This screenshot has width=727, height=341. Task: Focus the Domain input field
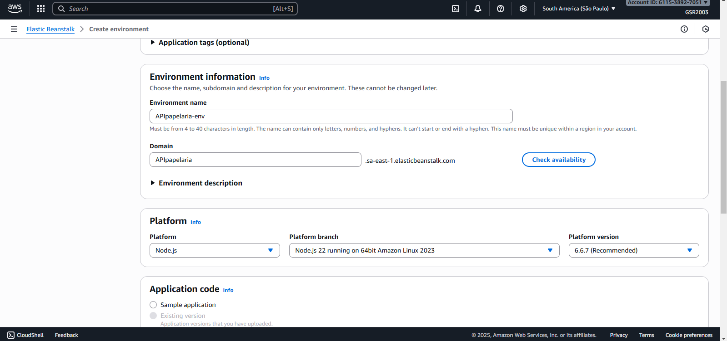(x=256, y=160)
